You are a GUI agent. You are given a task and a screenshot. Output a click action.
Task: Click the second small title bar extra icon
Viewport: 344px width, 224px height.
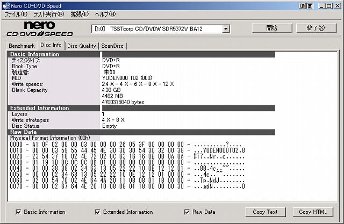pyautogui.click(x=310, y=6)
